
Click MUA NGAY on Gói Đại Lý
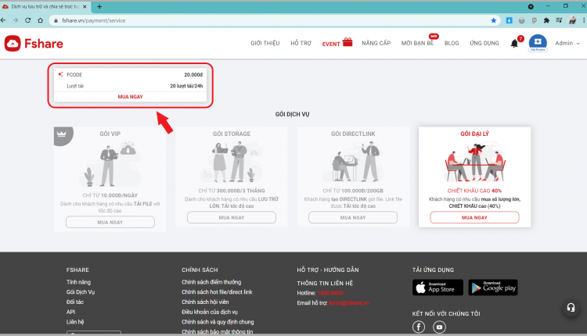click(x=474, y=217)
